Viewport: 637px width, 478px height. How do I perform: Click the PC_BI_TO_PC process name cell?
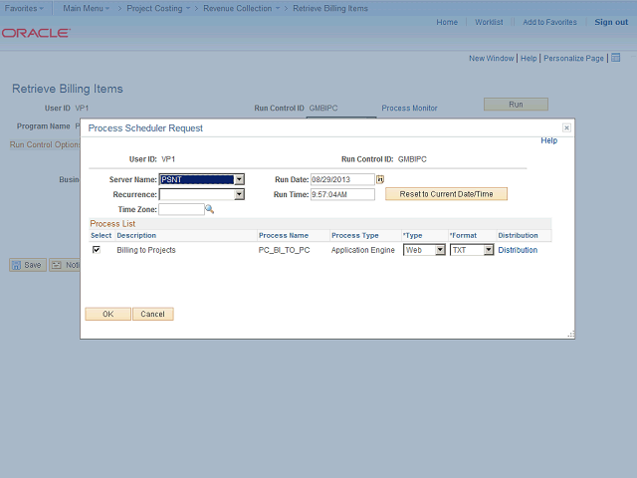pos(284,250)
